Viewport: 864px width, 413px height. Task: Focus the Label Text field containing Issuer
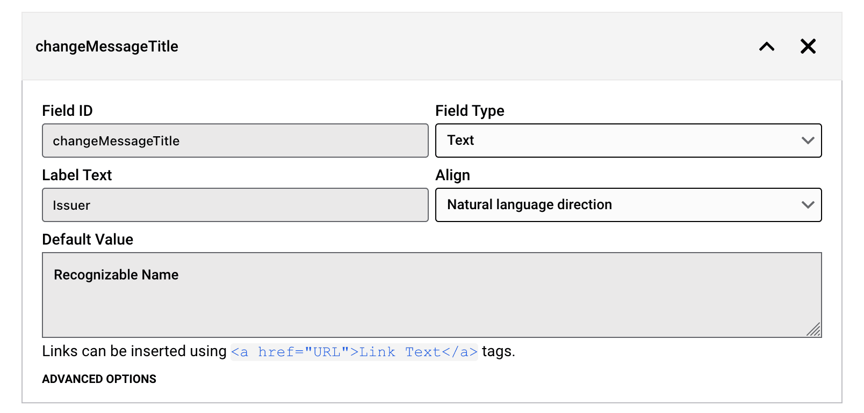click(235, 205)
